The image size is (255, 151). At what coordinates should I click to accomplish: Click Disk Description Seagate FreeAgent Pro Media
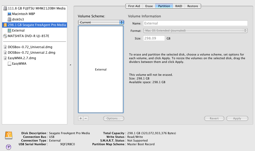click(x=69, y=133)
